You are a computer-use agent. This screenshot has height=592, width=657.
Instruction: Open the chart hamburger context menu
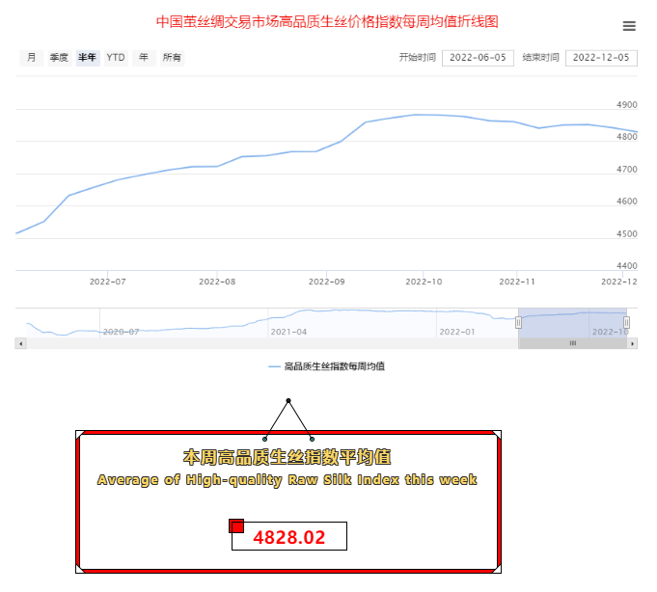(629, 26)
